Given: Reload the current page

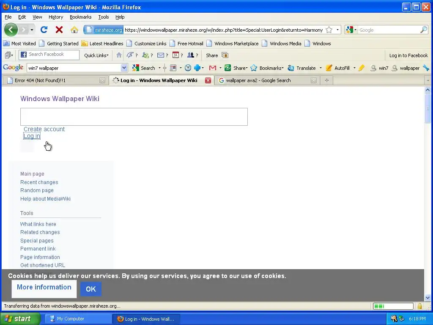Looking at the screenshot, I should click(44, 30).
